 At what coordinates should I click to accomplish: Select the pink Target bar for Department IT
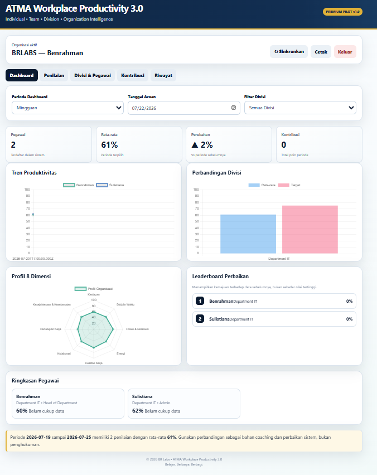[x=310, y=229]
